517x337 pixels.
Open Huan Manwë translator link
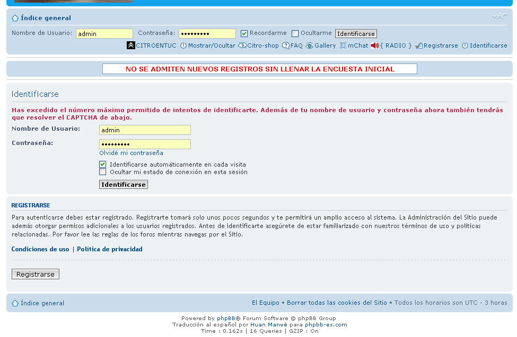[269, 324]
